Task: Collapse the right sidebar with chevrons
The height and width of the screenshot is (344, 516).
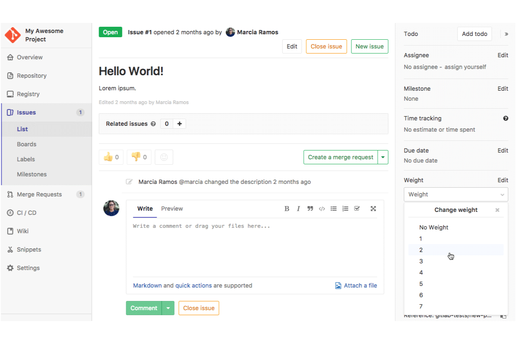Action: coord(506,34)
